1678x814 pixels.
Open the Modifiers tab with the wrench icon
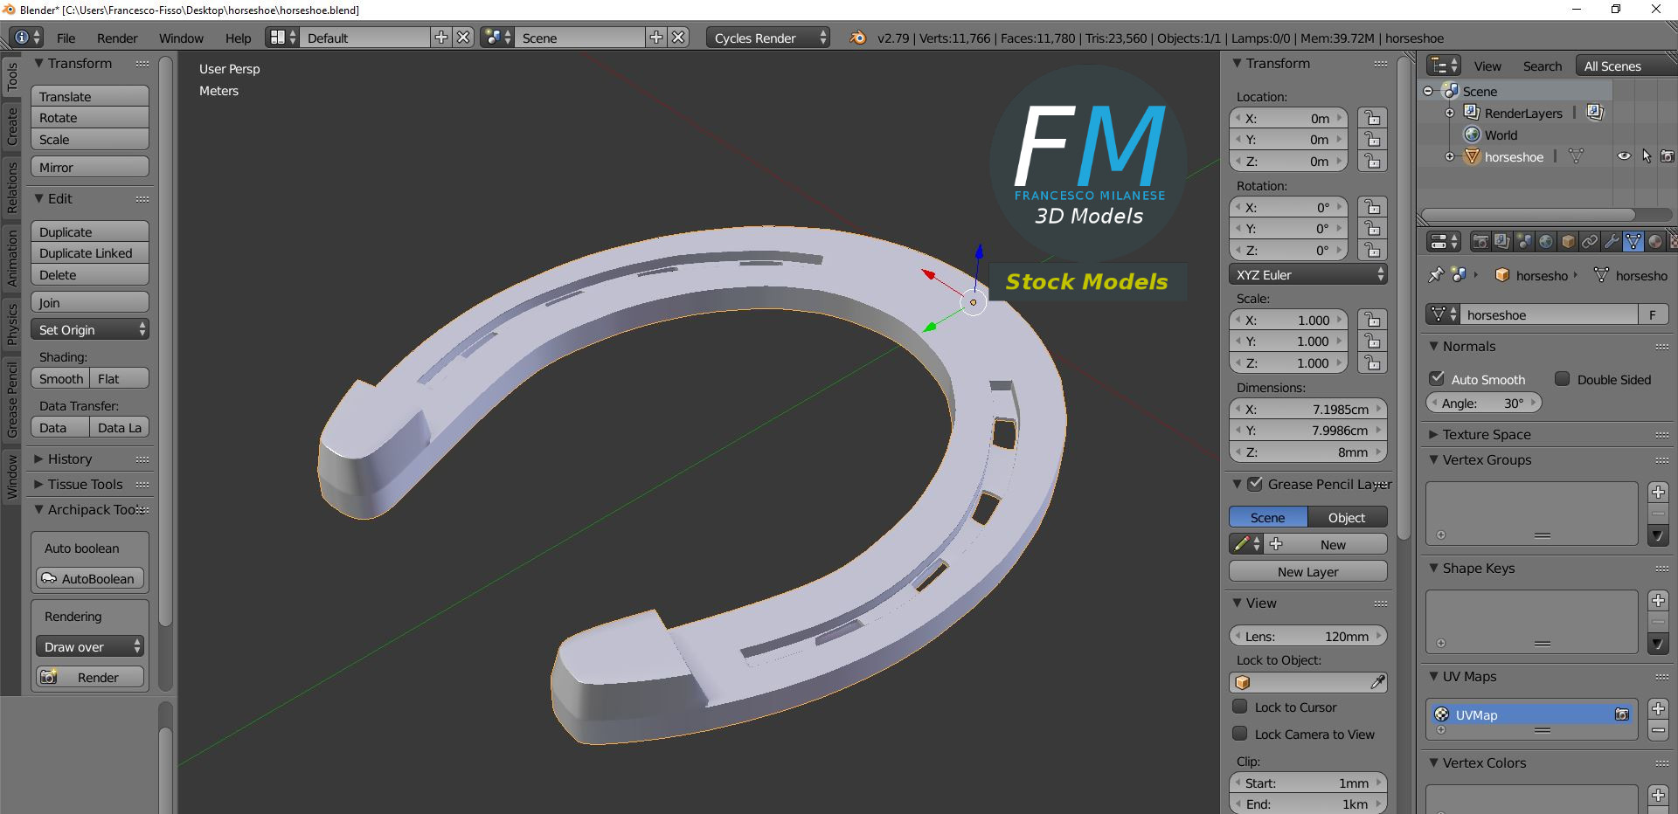pos(1612,241)
